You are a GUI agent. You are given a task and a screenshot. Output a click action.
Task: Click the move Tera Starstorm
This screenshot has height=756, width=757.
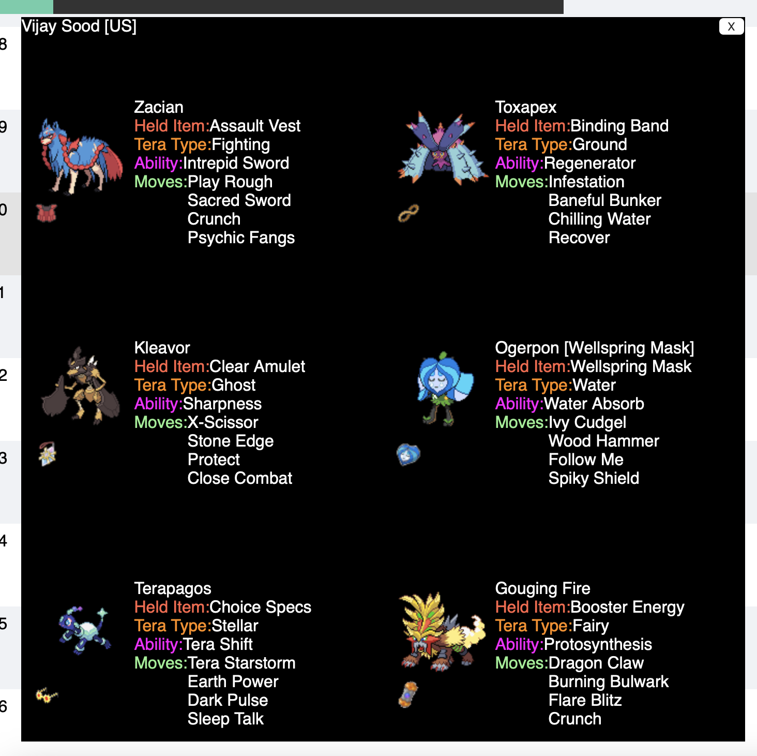click(x=242, y=663)
